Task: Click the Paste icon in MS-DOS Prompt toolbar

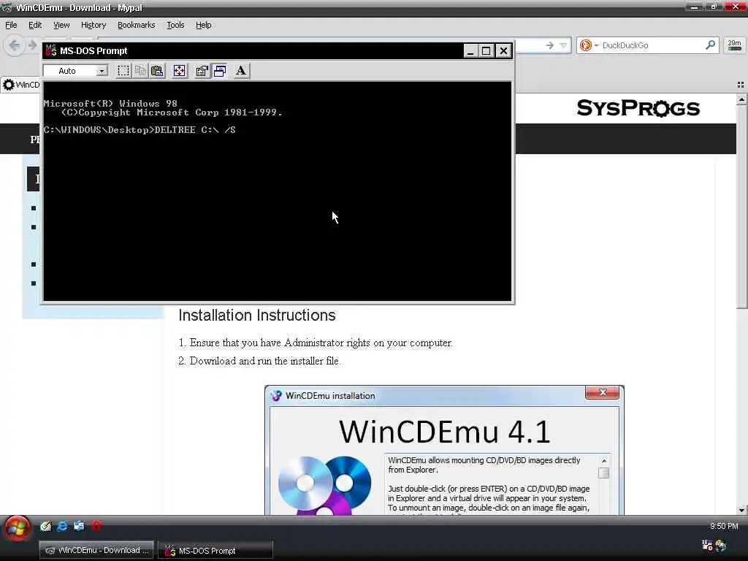Action: 157,71
